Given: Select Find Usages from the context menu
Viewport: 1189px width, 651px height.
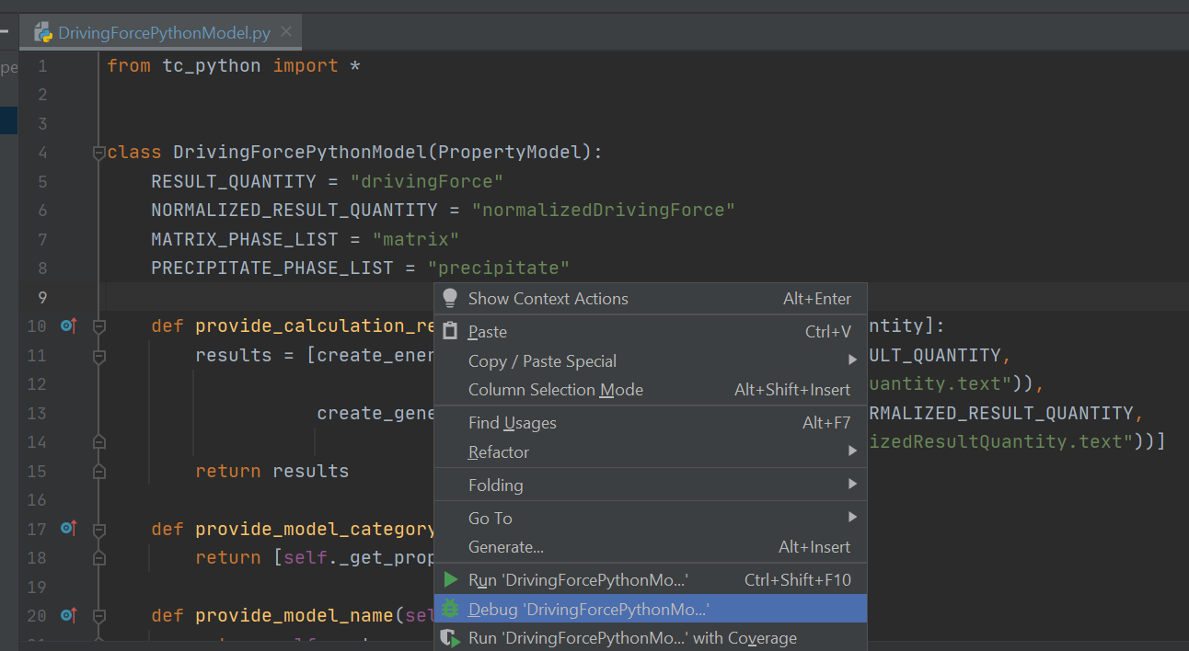Looking at the screenshot, I should 512,422.
